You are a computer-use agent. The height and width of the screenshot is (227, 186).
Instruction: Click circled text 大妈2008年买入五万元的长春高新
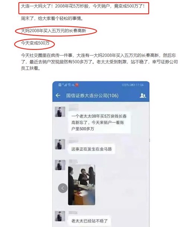tap(54, 31)
